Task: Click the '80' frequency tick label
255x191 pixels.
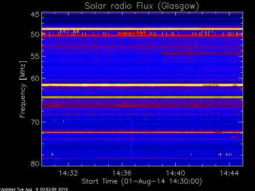Action: [x=35, y=164]
